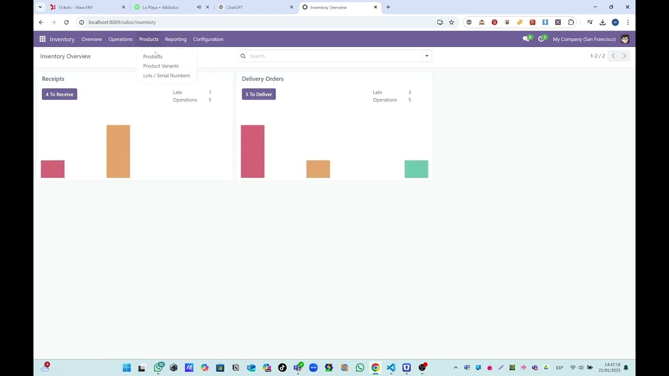Open Windows Start menu

pos(126,368)
